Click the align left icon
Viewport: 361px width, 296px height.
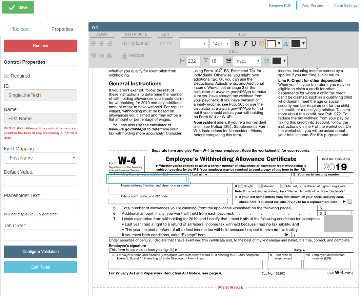point(93,43)
